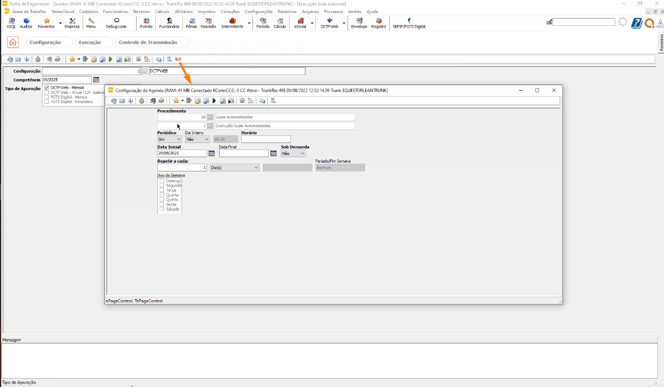Open the Funcionário shortcut
The height and width of the screenshot is (387, 664).
pos(169,23)
